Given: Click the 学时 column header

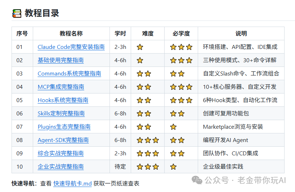Looking at the screenshot, I should click(x=120, y=34).
